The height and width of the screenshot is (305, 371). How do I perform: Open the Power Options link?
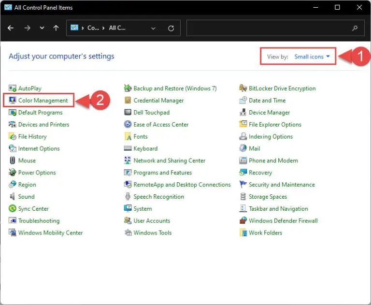click(37, 173)
